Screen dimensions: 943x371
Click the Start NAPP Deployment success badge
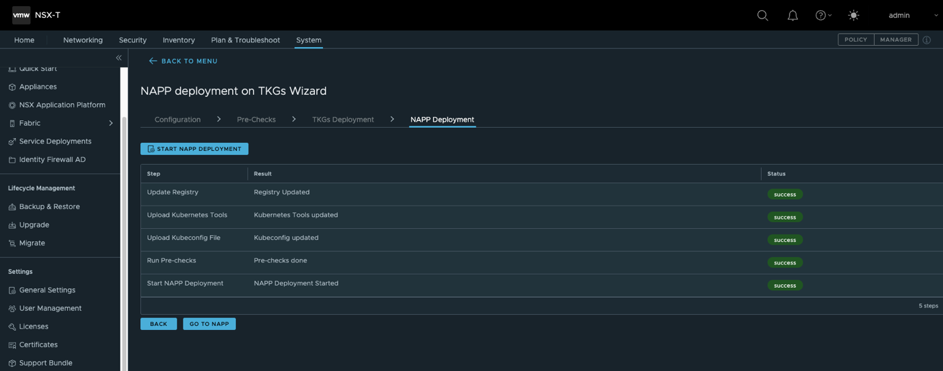coord(785,286)
